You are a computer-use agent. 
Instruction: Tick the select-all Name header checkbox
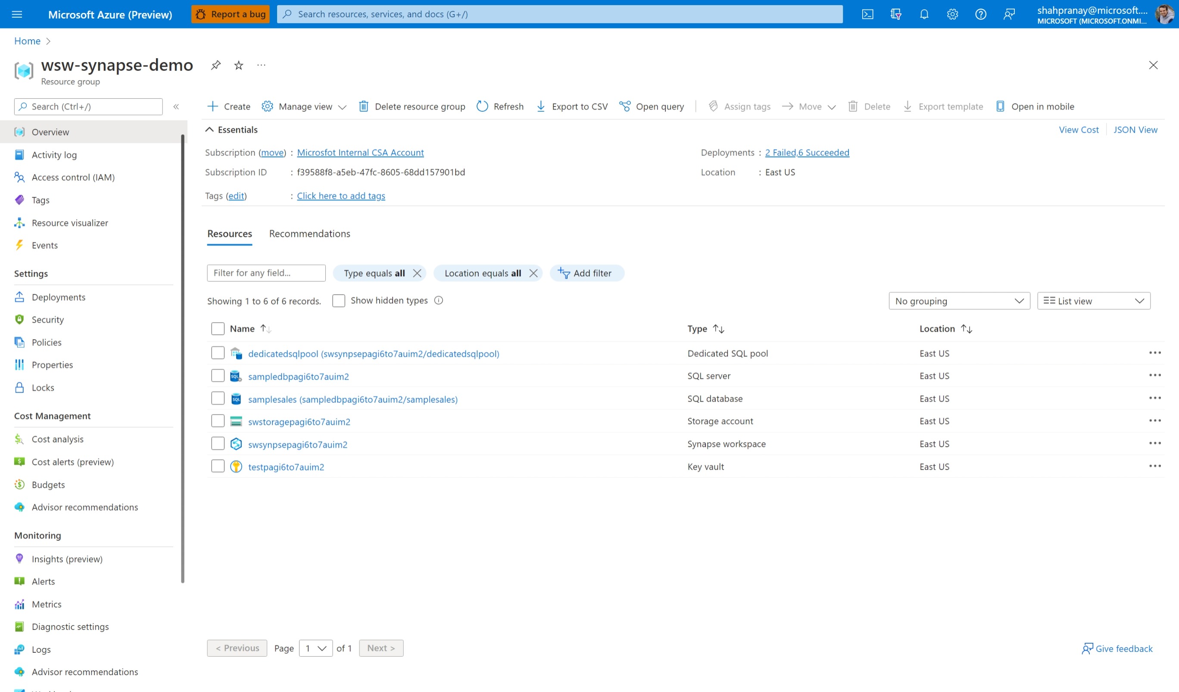(x=218, y=328)
